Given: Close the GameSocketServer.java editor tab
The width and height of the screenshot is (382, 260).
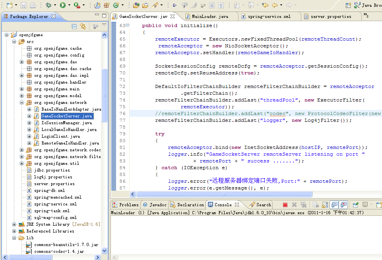Looking at the screenshot, I should (173, 17).
